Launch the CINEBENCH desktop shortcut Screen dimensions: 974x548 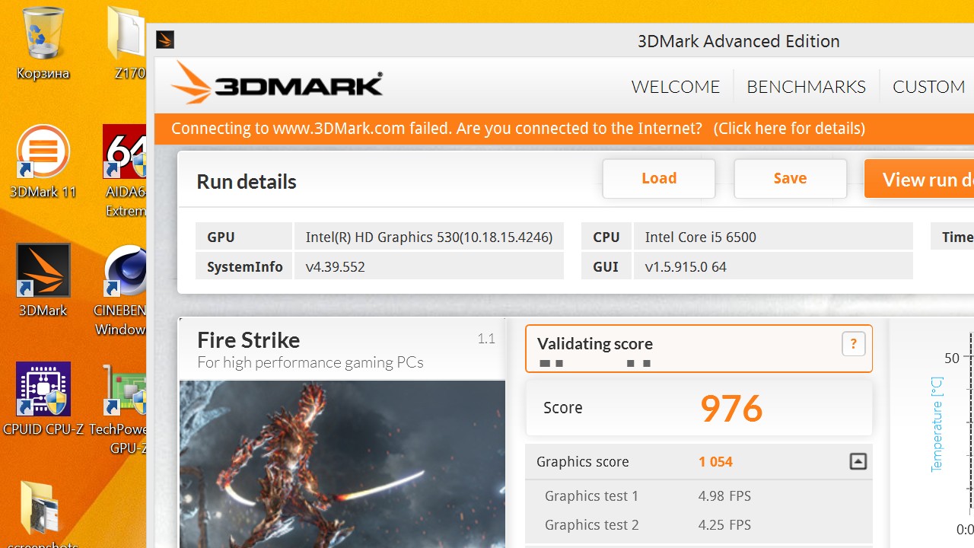[x=122, y=291]
